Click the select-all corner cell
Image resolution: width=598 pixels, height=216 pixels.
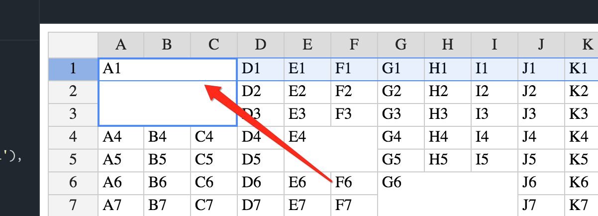point(73,45)
